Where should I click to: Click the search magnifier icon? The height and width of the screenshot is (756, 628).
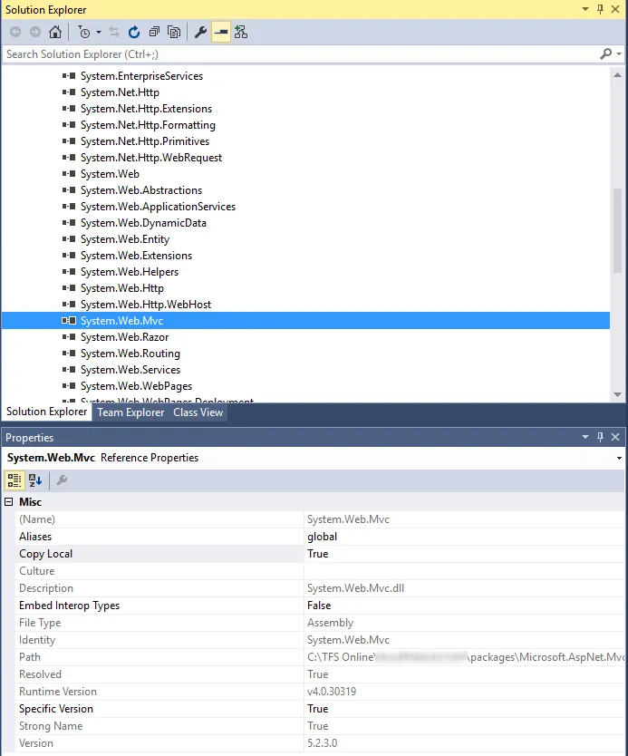(606, 54)
